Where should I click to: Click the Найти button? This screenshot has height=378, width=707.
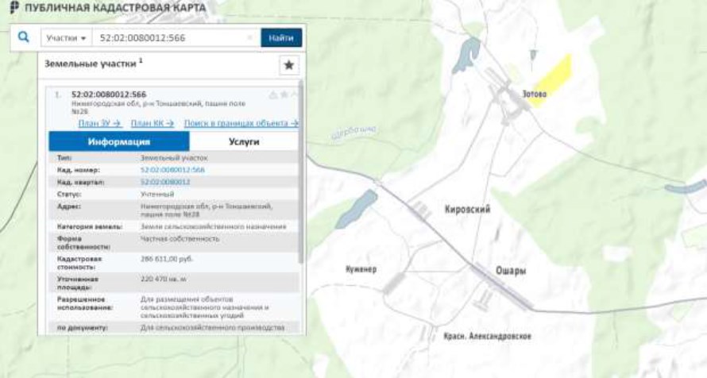tap(281, 38)
